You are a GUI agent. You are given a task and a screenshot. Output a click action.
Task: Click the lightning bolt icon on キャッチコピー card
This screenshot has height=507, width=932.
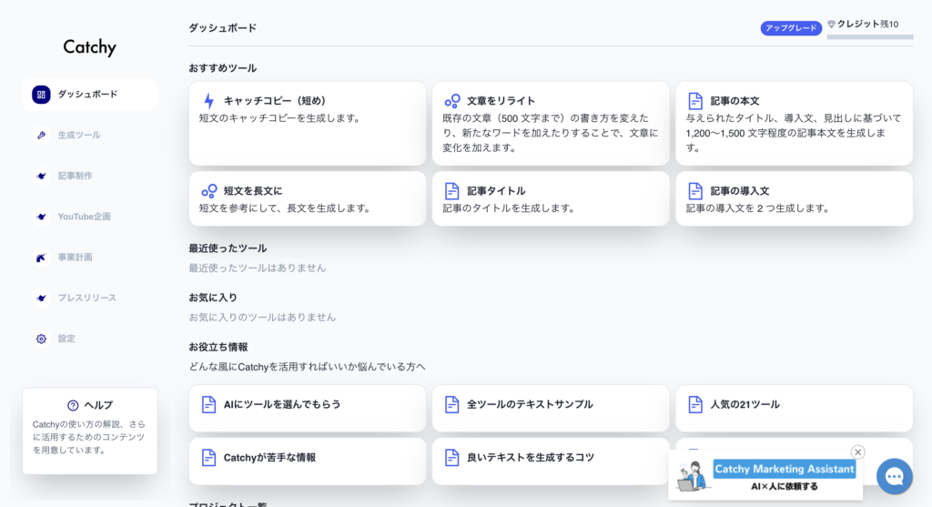pyautogui.click(x=208, y=100)
